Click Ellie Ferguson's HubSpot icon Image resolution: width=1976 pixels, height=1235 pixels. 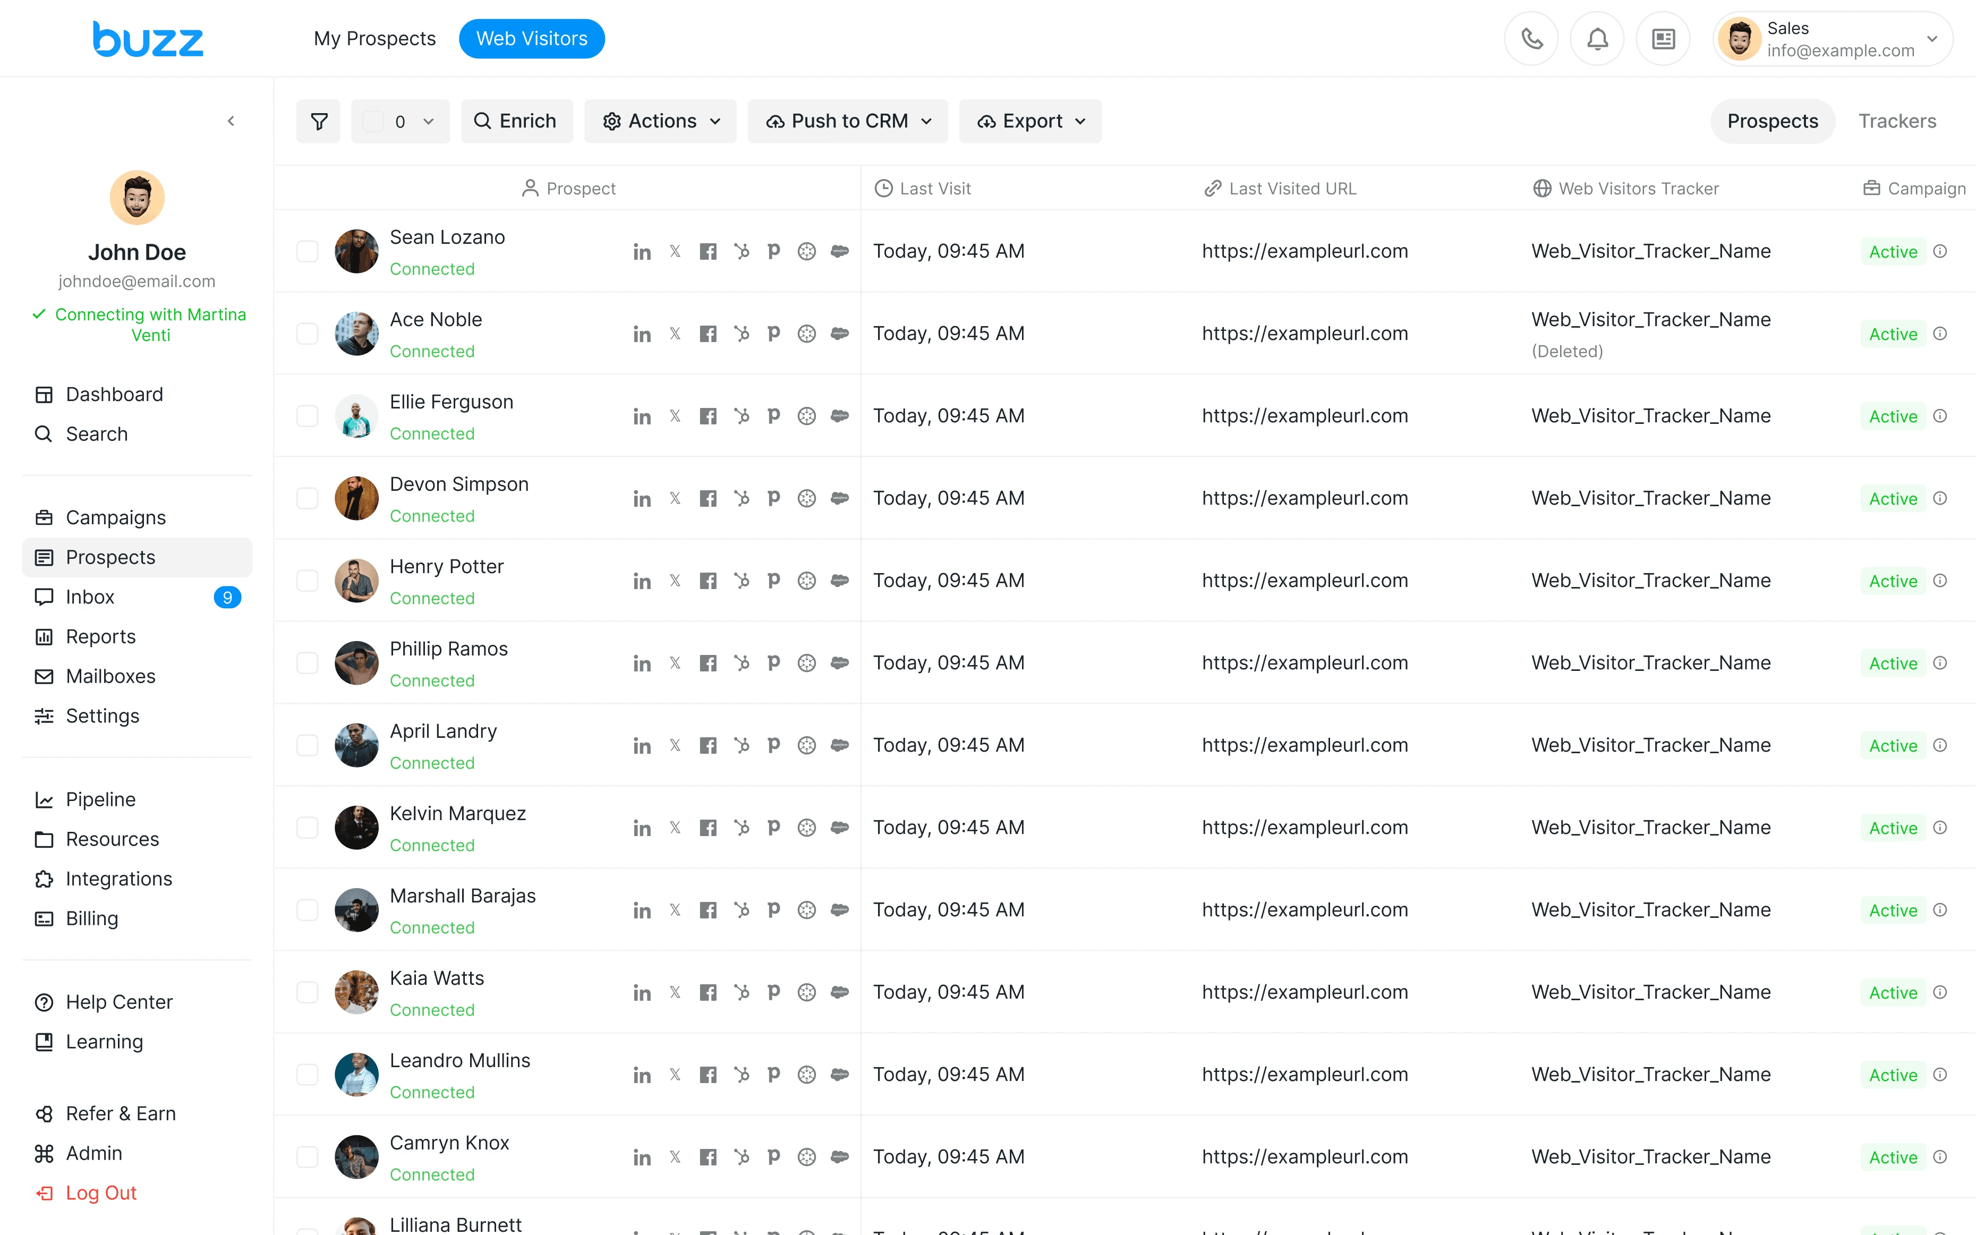coord(740,416)
